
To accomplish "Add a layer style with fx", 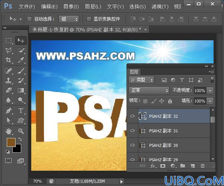I will click(x=153, y=166).
